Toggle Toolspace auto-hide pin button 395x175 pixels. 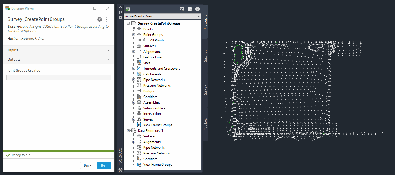pyautogui.click(x=120, y=12)
